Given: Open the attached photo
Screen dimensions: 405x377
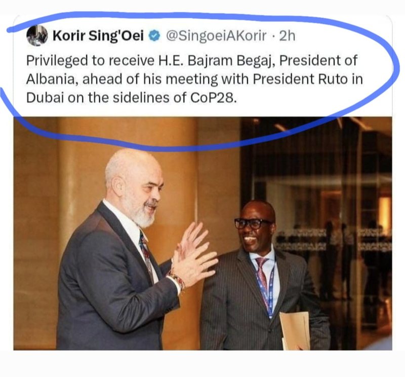Looking at the screenshot, I should [203, 234].
